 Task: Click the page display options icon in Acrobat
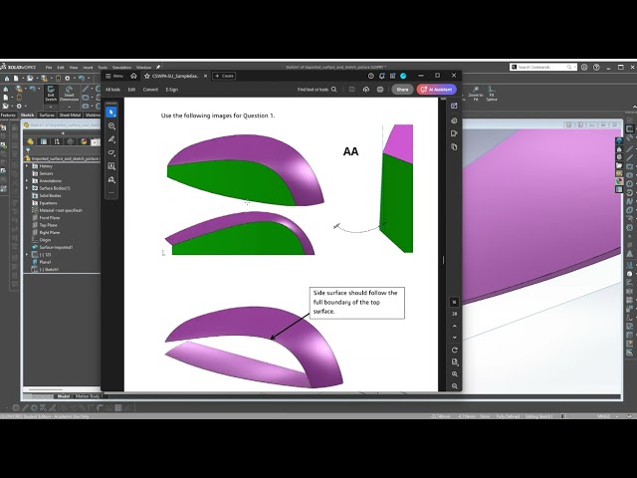click(455, 362)
